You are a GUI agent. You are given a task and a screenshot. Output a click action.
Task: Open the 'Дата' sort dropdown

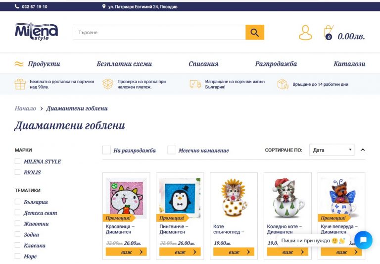[332, 150]
